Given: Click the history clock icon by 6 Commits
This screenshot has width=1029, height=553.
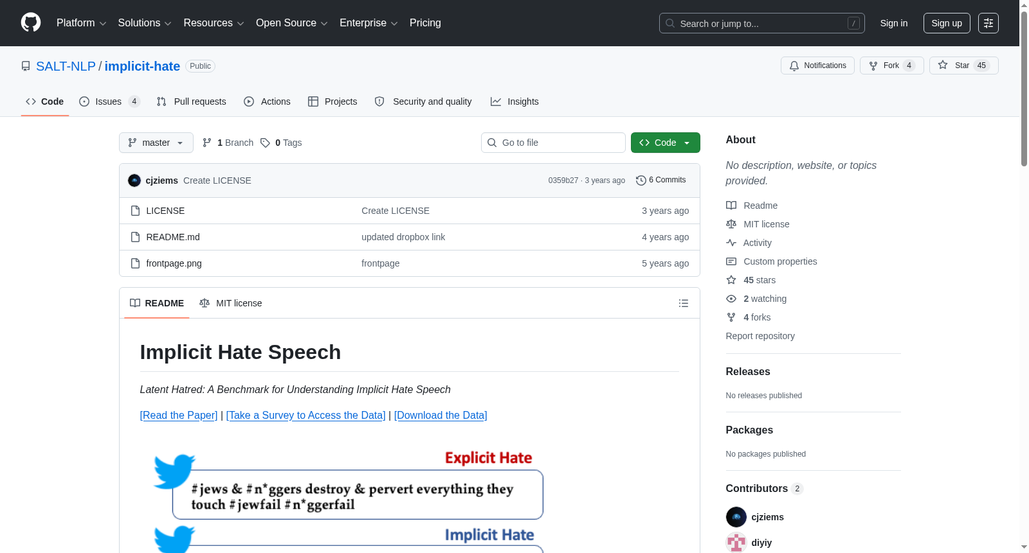Looking at the screenshot, I should click(641, 180).
